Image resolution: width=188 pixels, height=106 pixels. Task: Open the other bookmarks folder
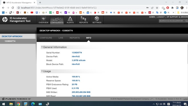pyautogui.click(x=183, y=13)
